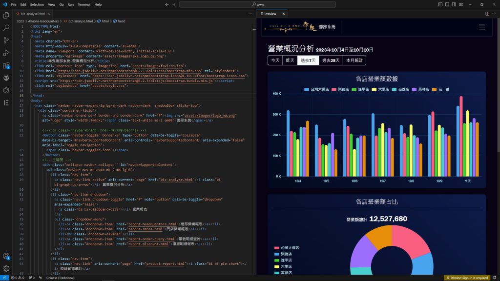Expand the biz-analyse.html breadcrumb

[79, 21]
